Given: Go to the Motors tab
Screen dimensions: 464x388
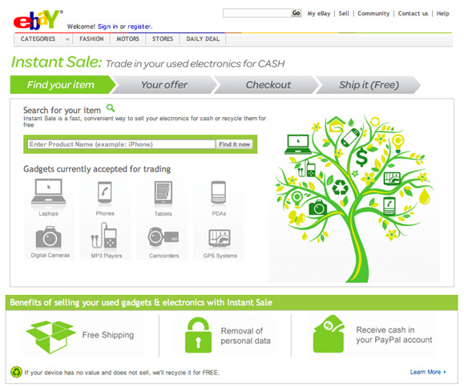Looking at the screenshot, I should click(x=127, y=38).
